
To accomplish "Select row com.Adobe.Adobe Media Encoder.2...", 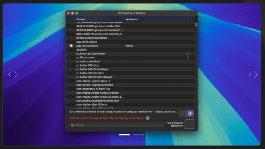I will pos(130,97).
